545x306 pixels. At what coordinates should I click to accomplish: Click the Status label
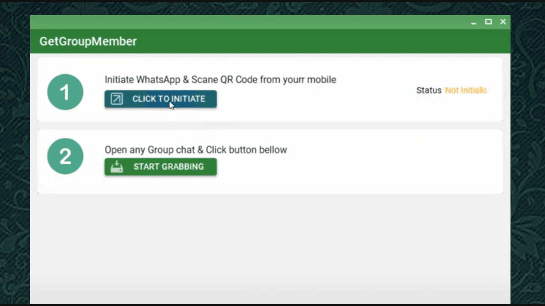coord(429,90)
